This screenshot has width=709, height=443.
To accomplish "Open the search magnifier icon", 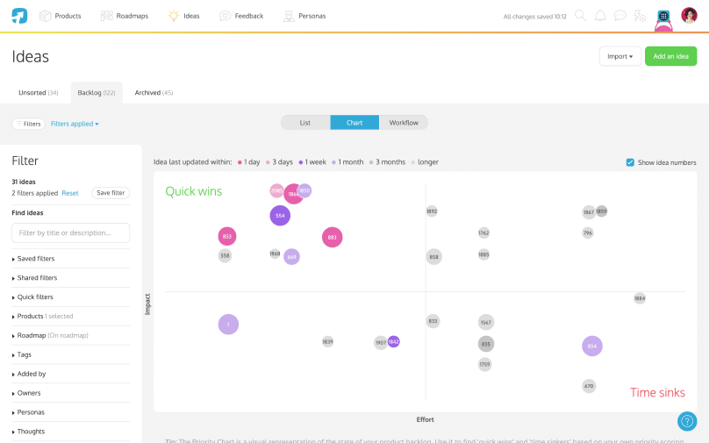I will click(580, 16).
